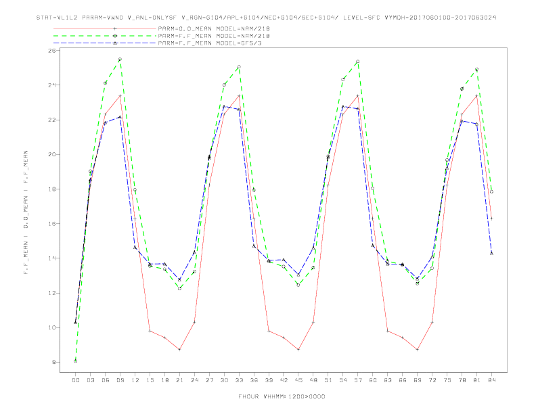Click green circle peak marker at hour 81

point(477,70)
